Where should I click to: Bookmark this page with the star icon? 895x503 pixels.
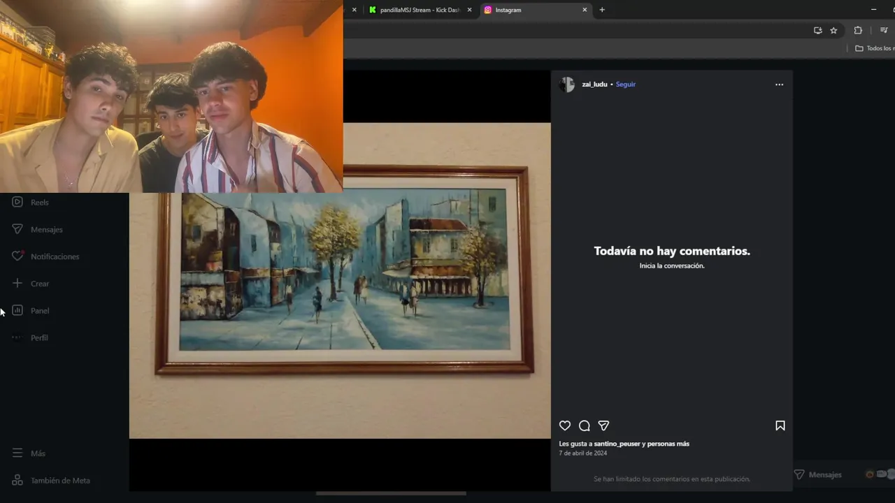click(833, 30)
